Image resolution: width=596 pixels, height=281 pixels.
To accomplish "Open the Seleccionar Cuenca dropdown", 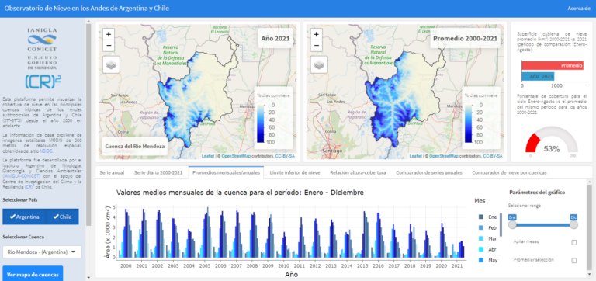I will [x=42, y=252].
